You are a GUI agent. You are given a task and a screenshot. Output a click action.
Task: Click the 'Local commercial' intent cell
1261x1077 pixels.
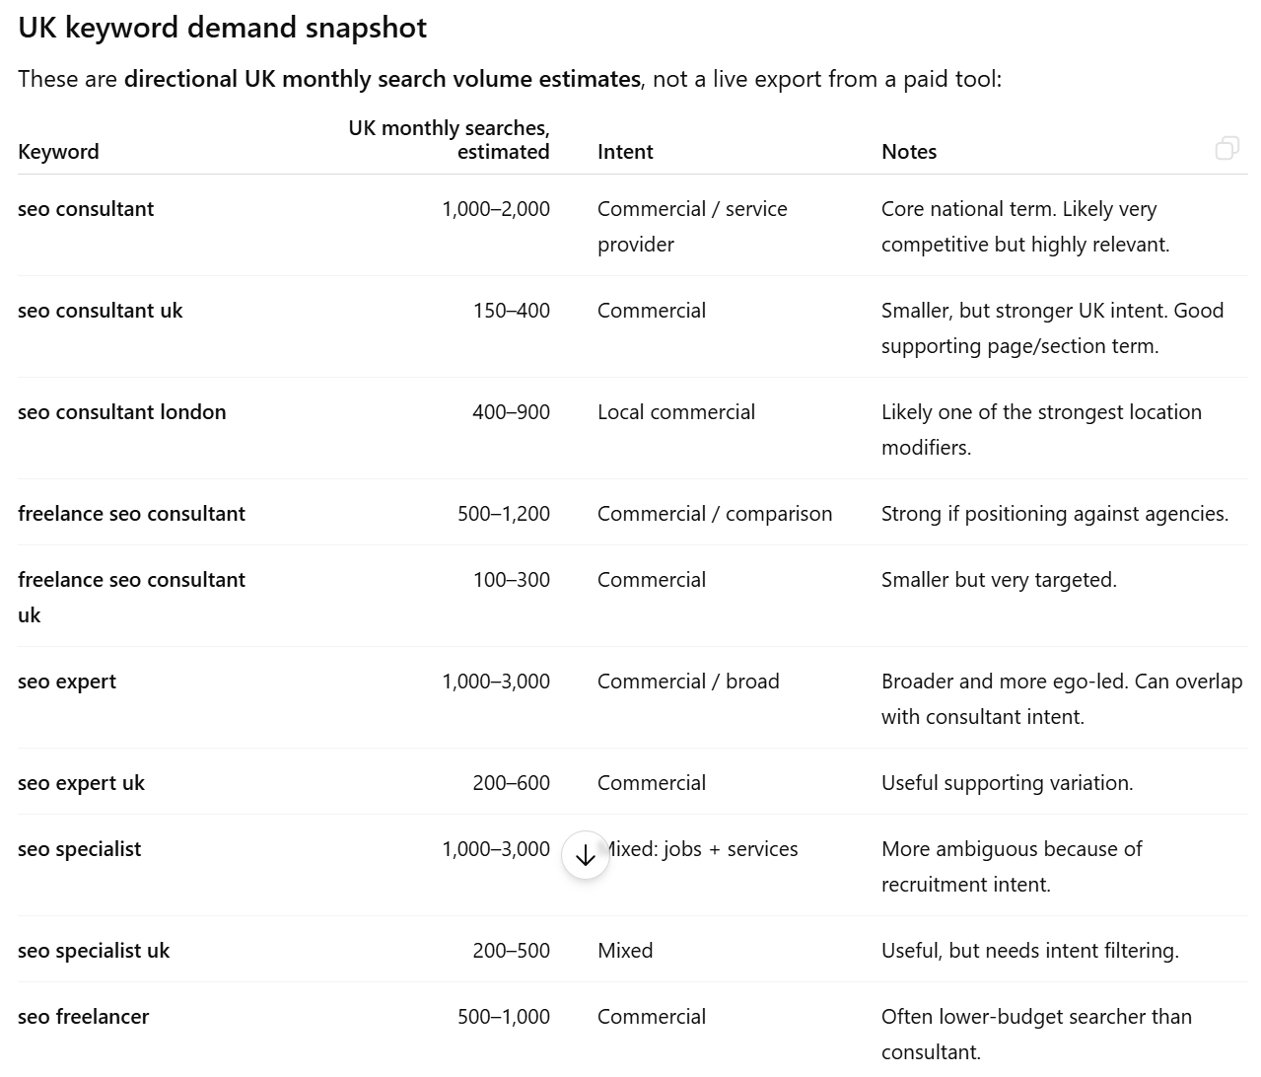click(x=676, y=412)
